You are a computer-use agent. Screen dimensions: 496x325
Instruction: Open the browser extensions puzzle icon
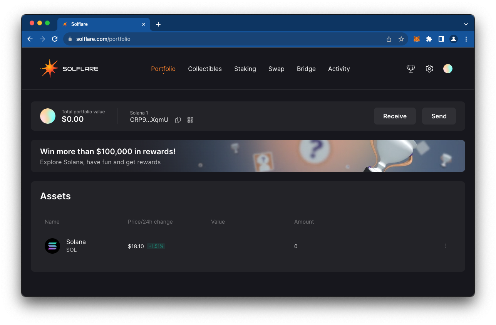pyautogui.click(x=429, y=39)
